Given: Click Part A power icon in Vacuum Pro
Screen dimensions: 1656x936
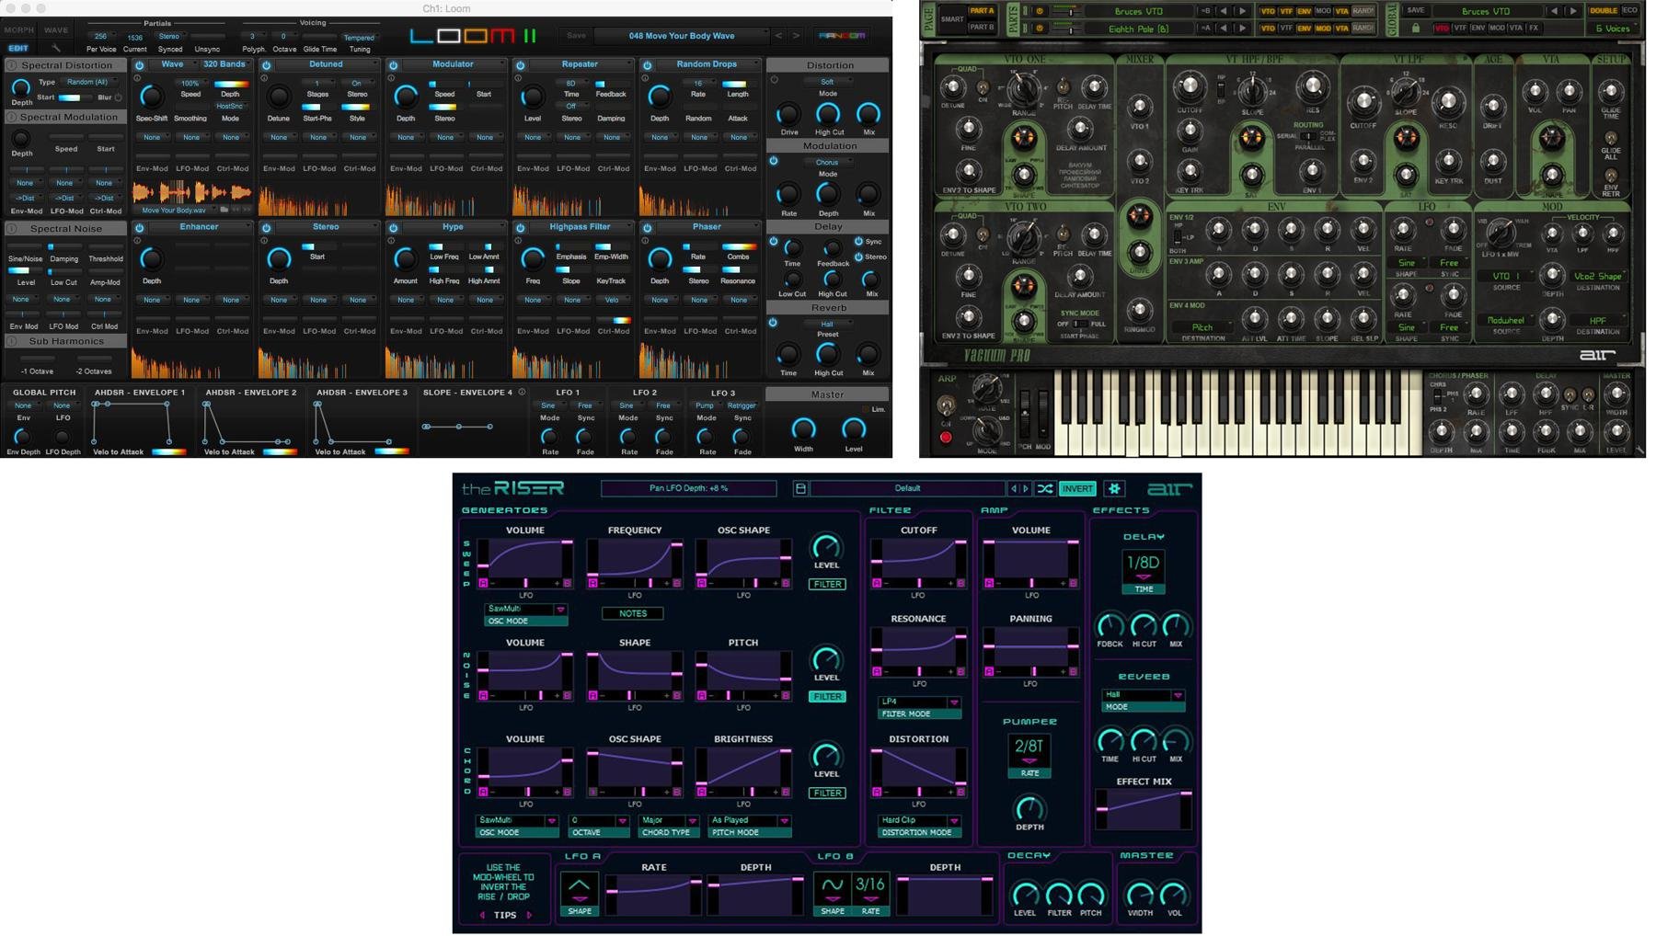Looking at the screenshot, I should pyautogui.click(x=1040, y=11).
